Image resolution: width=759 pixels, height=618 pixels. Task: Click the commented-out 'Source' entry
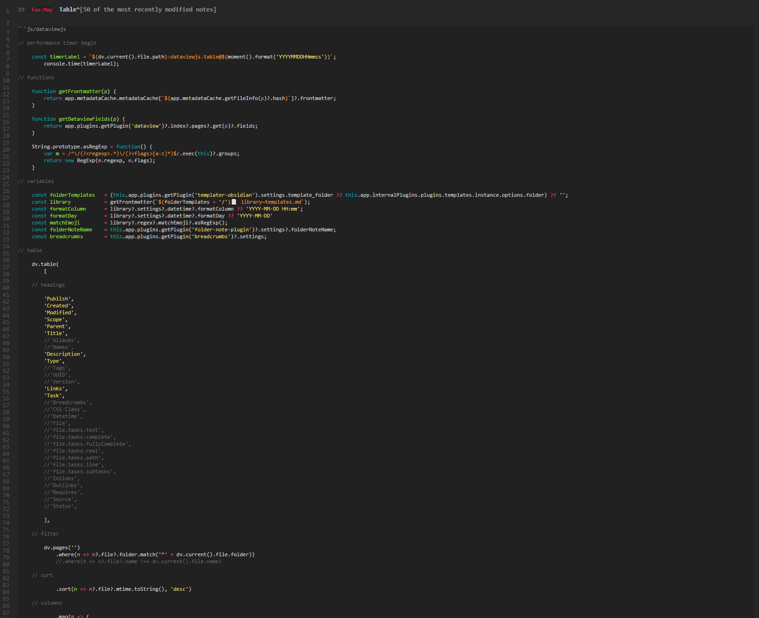click(x=60, y=499)
